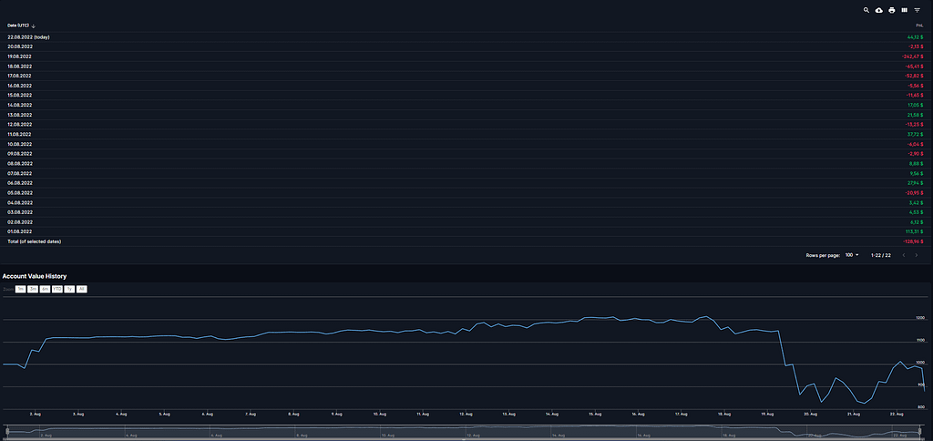Image resolution: width=933 pixels, height=441 pixels.
Task: Click Total (of selected dates) row label
Action: (35, 241)
